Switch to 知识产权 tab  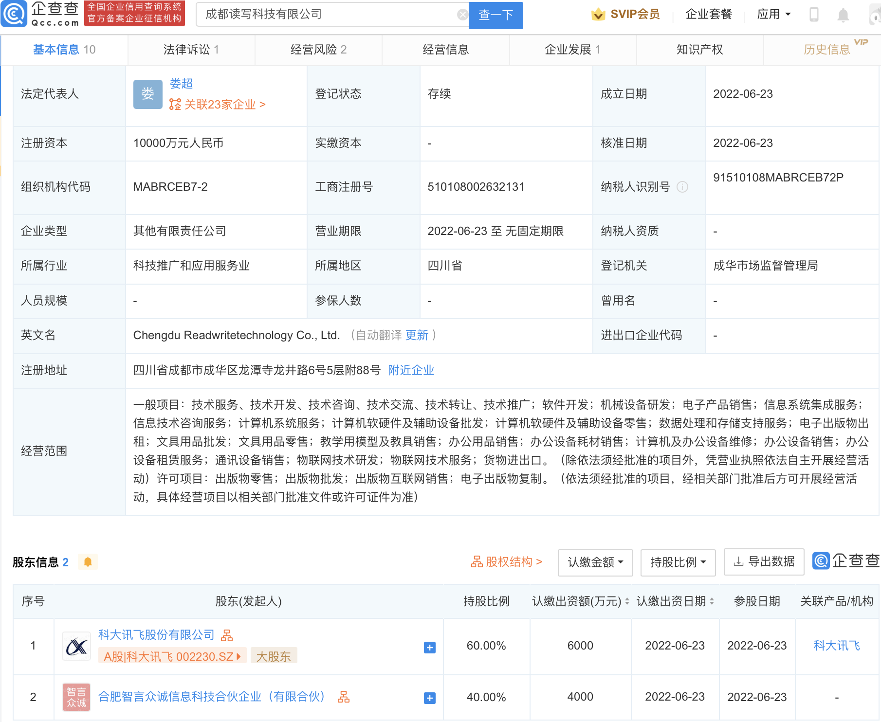700,50
